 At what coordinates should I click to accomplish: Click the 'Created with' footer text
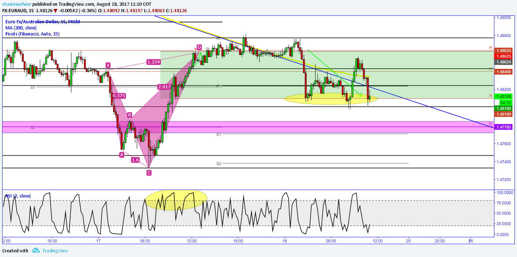[15, 251]
